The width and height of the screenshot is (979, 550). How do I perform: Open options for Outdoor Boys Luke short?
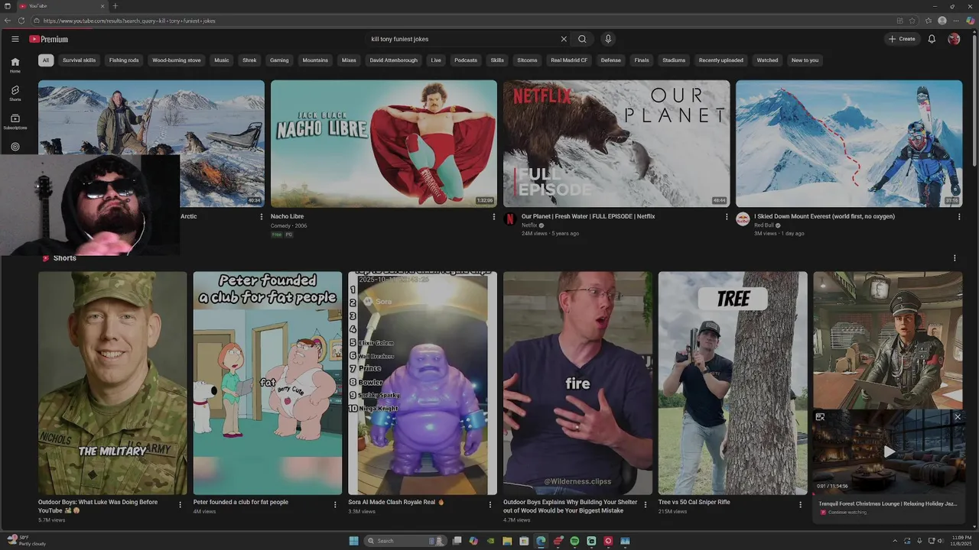tap(181, 505)
